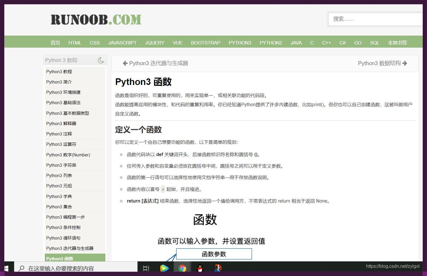Open the CSS nav item
The width and height of the screenshot is (427, 276).
tap(95, 43)
